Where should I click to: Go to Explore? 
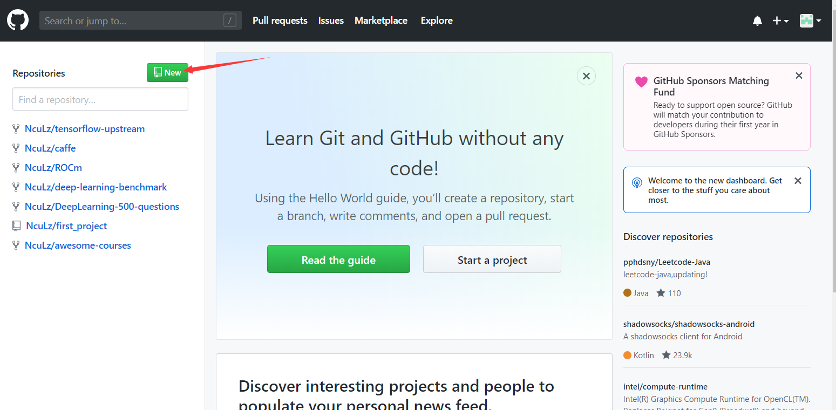pyautogui.click(x=437, y=20)
